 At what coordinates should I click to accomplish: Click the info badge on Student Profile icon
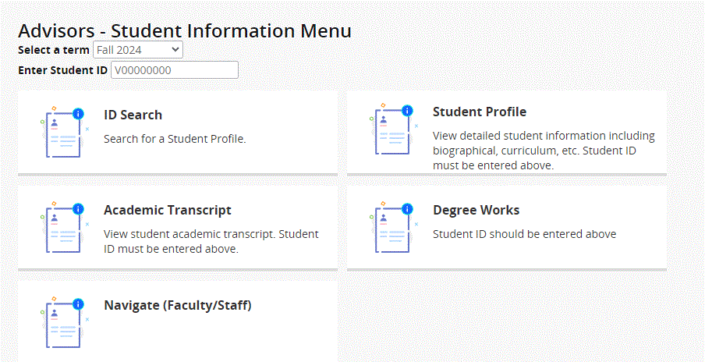click(x=407, y=110)
